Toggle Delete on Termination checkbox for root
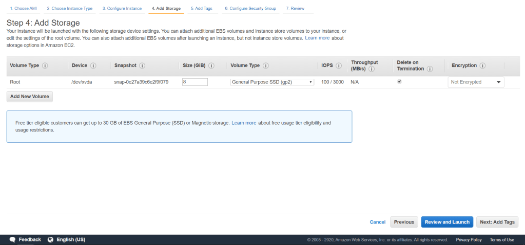 pos(400,81)
